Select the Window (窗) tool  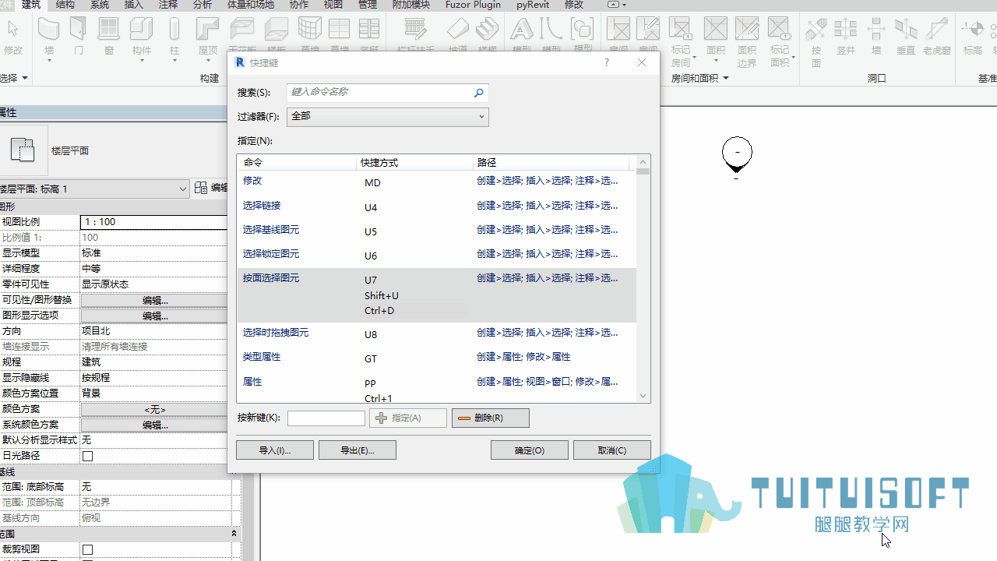point(109,37)
